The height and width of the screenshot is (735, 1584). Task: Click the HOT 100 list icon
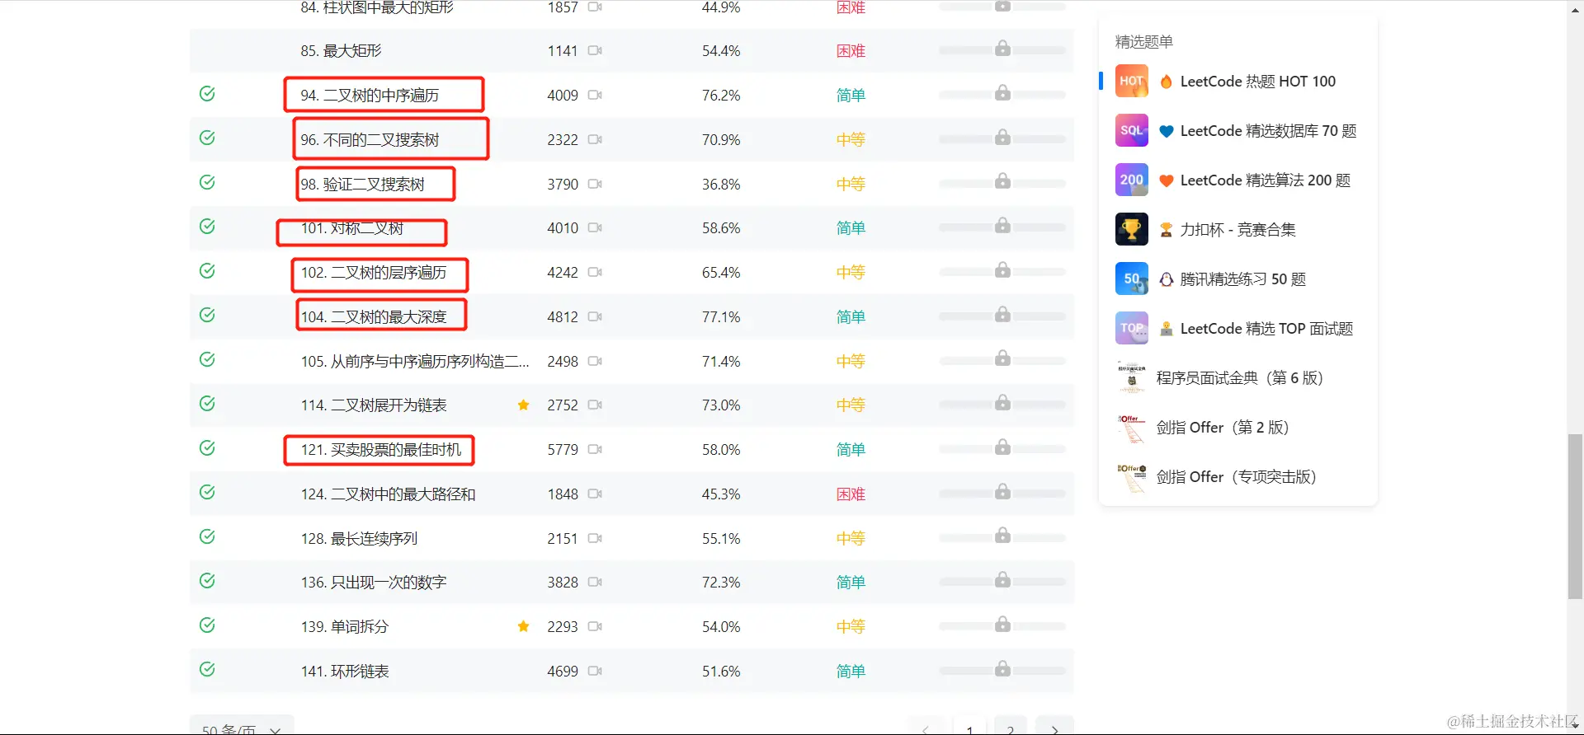[x=1132, y=81]
